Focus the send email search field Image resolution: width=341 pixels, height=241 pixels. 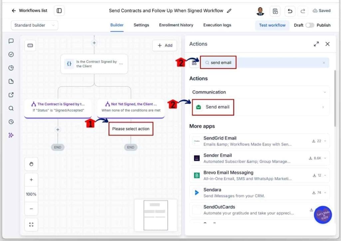tap(265, 62)
